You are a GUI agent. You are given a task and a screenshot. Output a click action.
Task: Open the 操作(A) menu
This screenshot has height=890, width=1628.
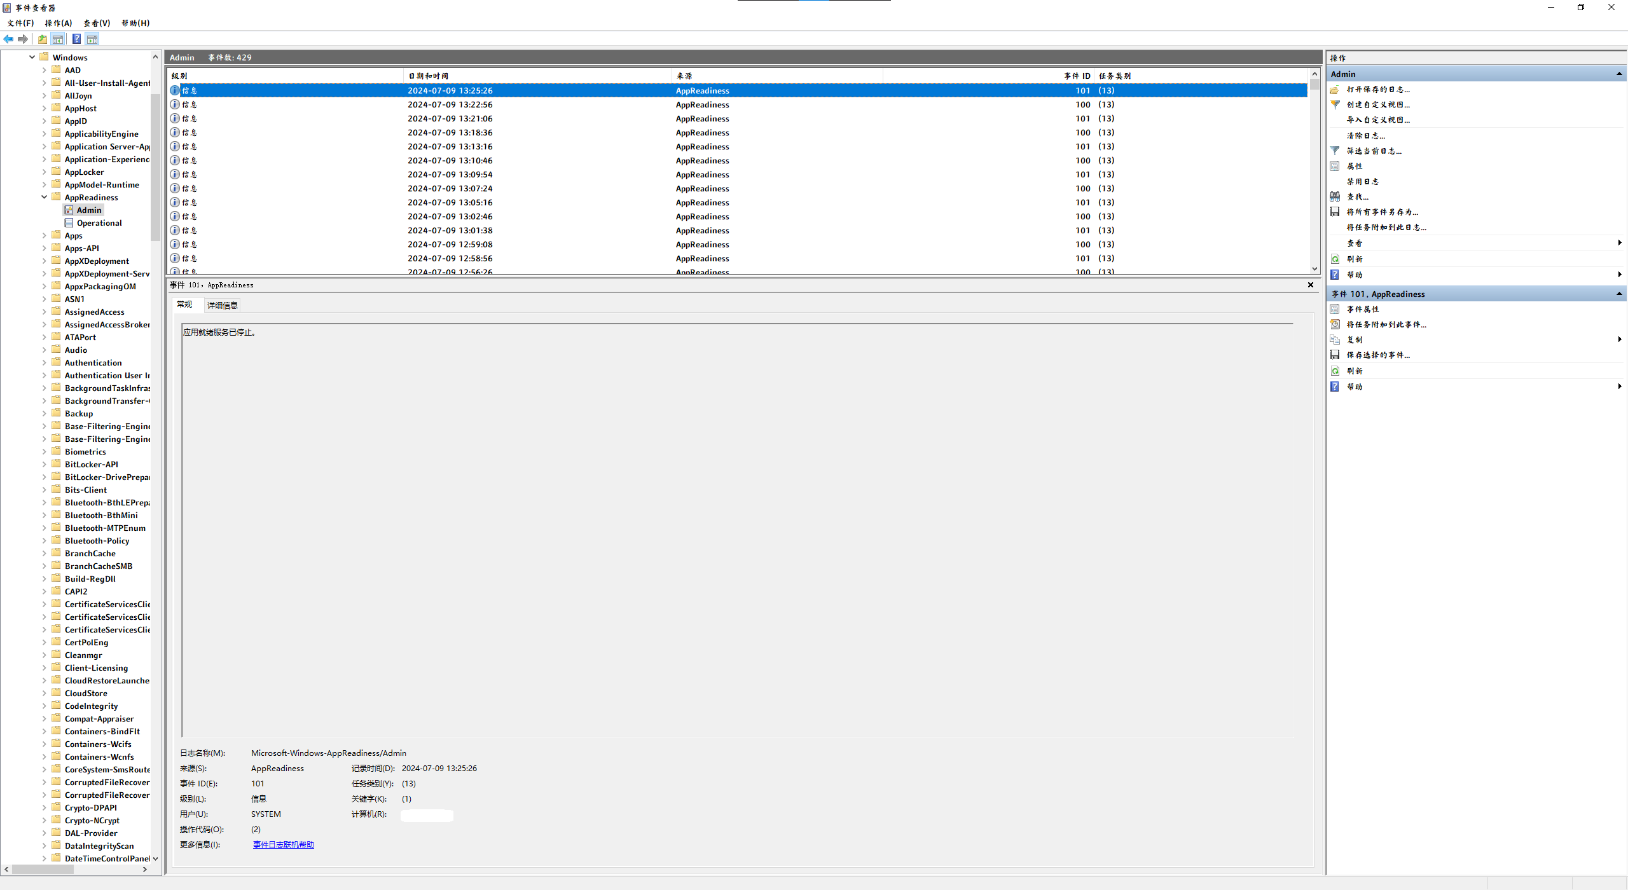pyautogui.click(x=59, y=23)
